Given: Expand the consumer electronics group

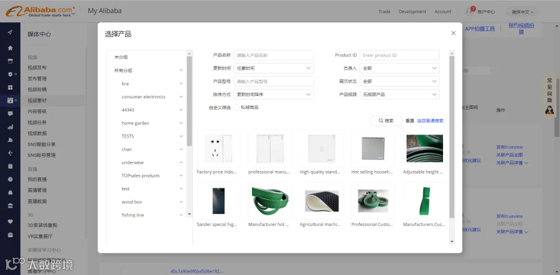Looking at the screenshot, I should pos(181,97).
